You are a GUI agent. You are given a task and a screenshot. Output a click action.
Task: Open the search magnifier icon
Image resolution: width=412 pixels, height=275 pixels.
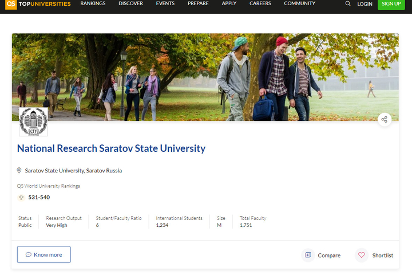tap(348, 3)
